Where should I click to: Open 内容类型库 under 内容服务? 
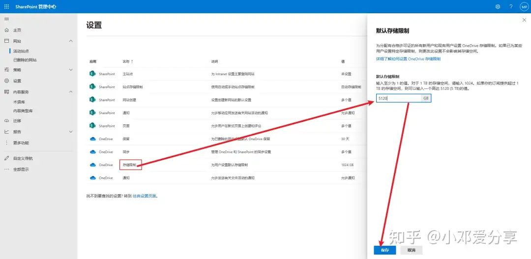[23, 111]
